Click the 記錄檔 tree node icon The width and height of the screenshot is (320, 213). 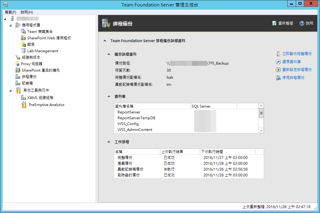pos(18,83)
